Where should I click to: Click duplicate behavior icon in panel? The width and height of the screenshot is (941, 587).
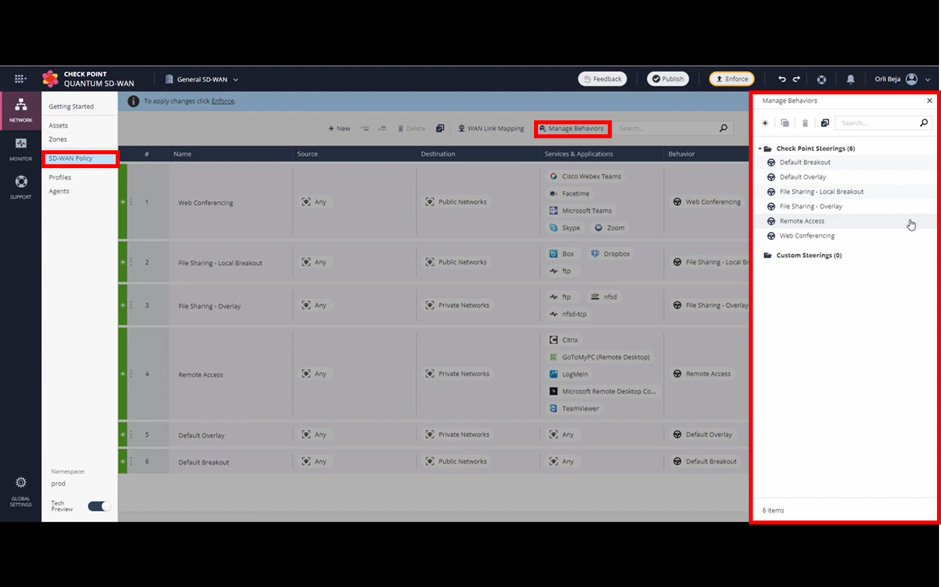pyautogui.click(x=785, y=123)
